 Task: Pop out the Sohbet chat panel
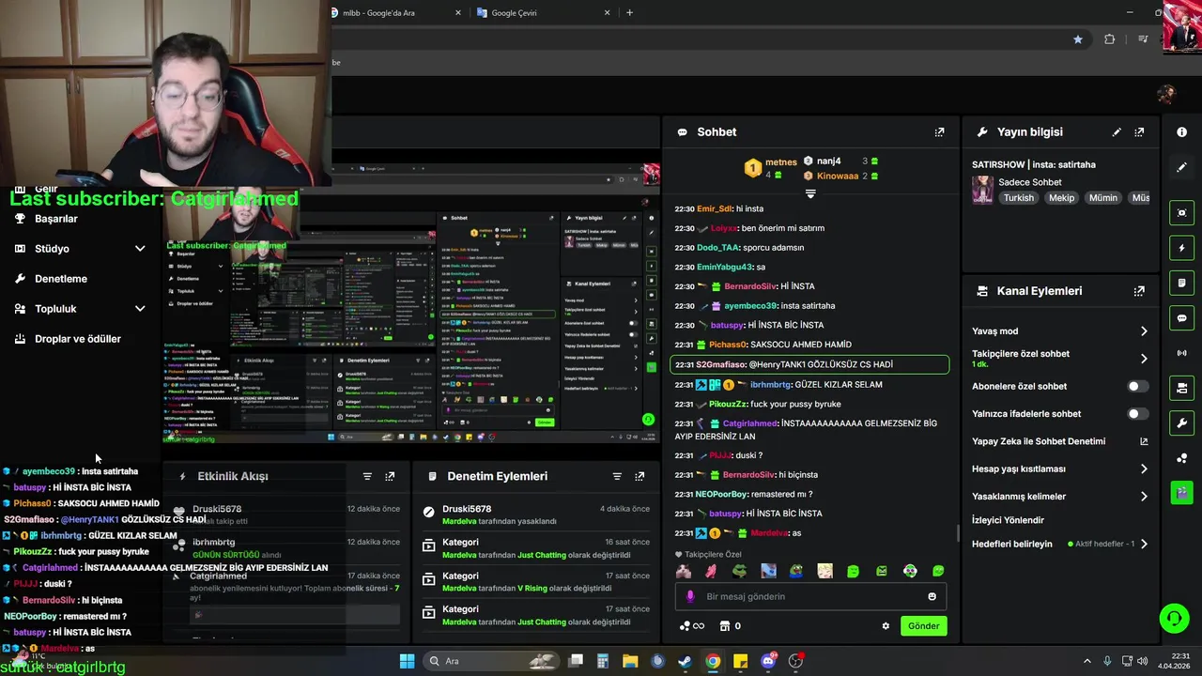coord(939,132)
